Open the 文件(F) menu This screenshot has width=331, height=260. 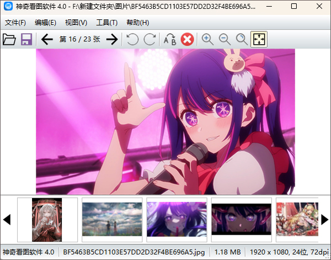(15, 23)
